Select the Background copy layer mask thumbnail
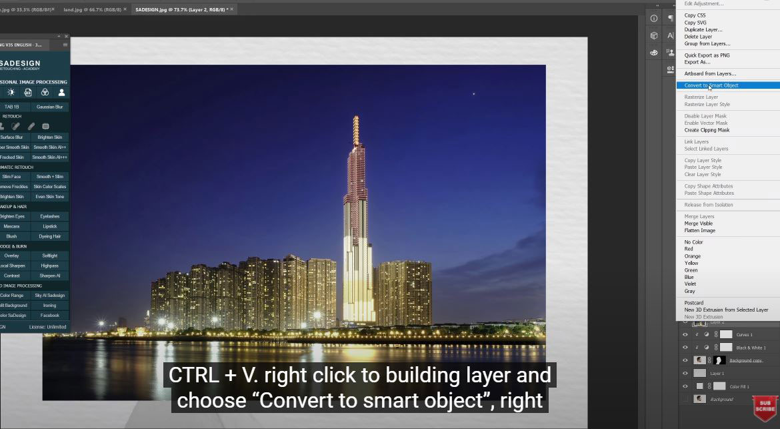Viewport: 780px width, 429px height. (720, 360)
